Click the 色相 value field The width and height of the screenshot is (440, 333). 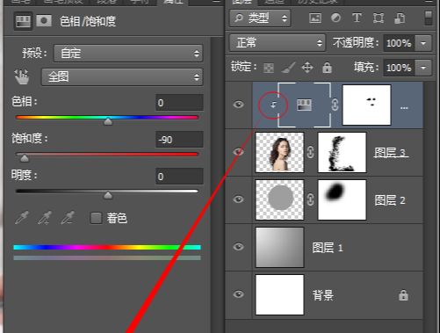[179, 103]
